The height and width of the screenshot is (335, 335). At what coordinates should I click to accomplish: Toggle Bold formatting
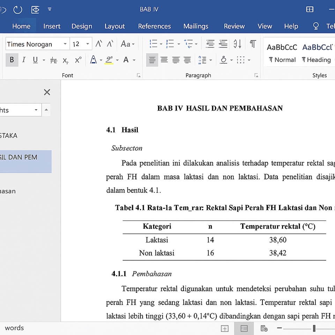click(x=12, y=60)
